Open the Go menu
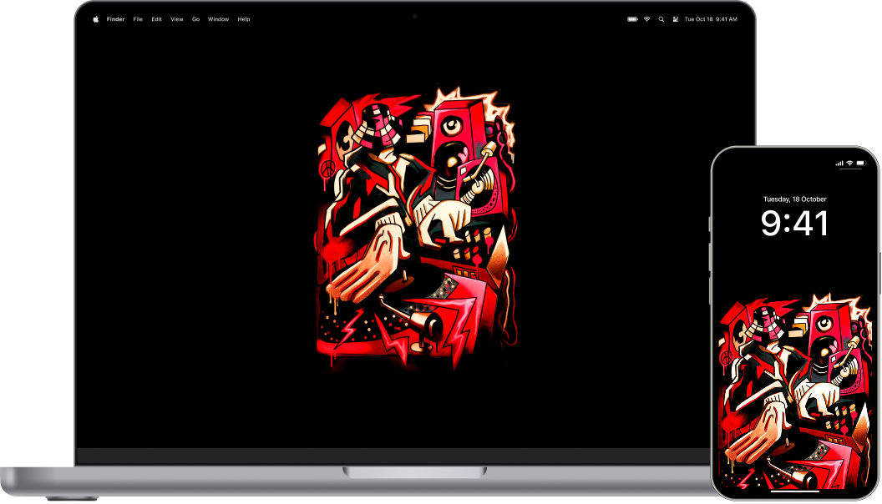 tap(195, 18)
